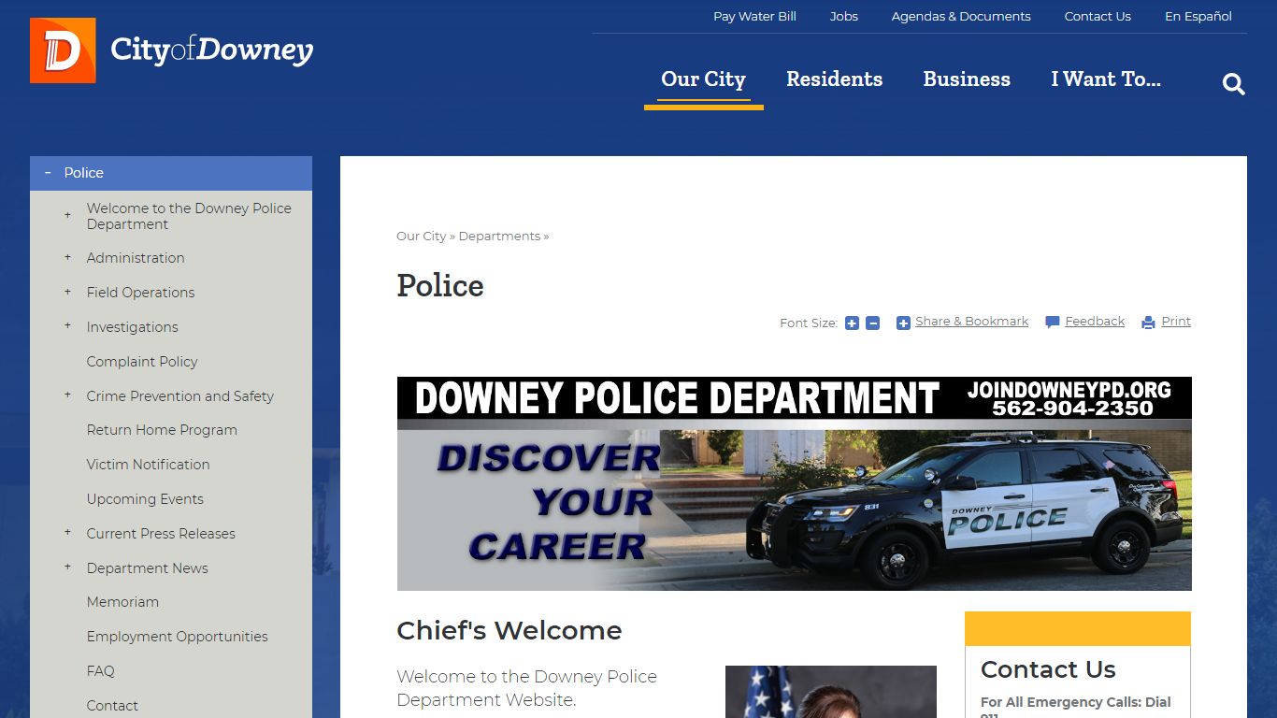Open Contact in the sidebar
1277x718 pixels.
(112, 706)
